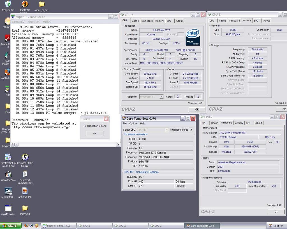Click the taskbar clock showing 2:08 PM

click(x=279, y=226)
